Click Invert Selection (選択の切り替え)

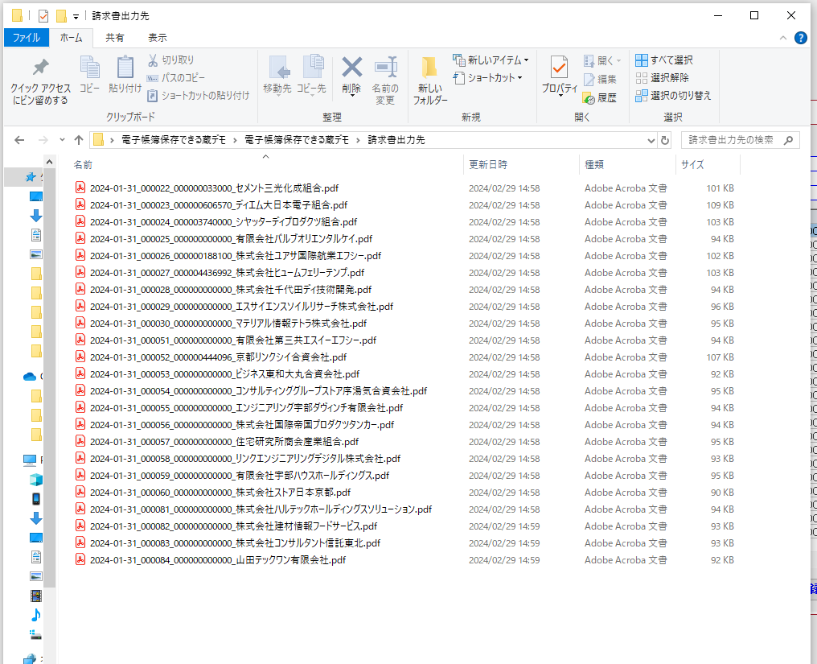coord(673,96)
